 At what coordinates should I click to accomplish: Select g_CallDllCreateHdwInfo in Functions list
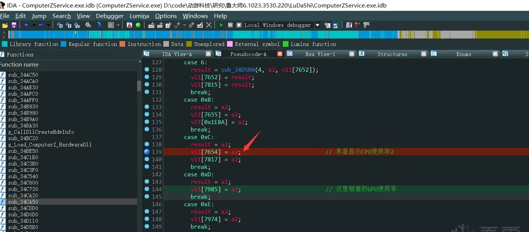pos(41,132)
